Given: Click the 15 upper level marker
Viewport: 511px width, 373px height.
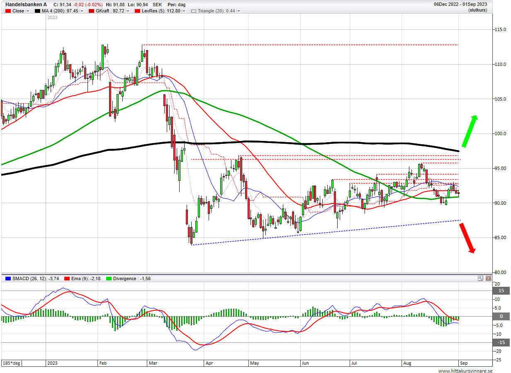Looking at the screenshot, I should tap(501, 291).
